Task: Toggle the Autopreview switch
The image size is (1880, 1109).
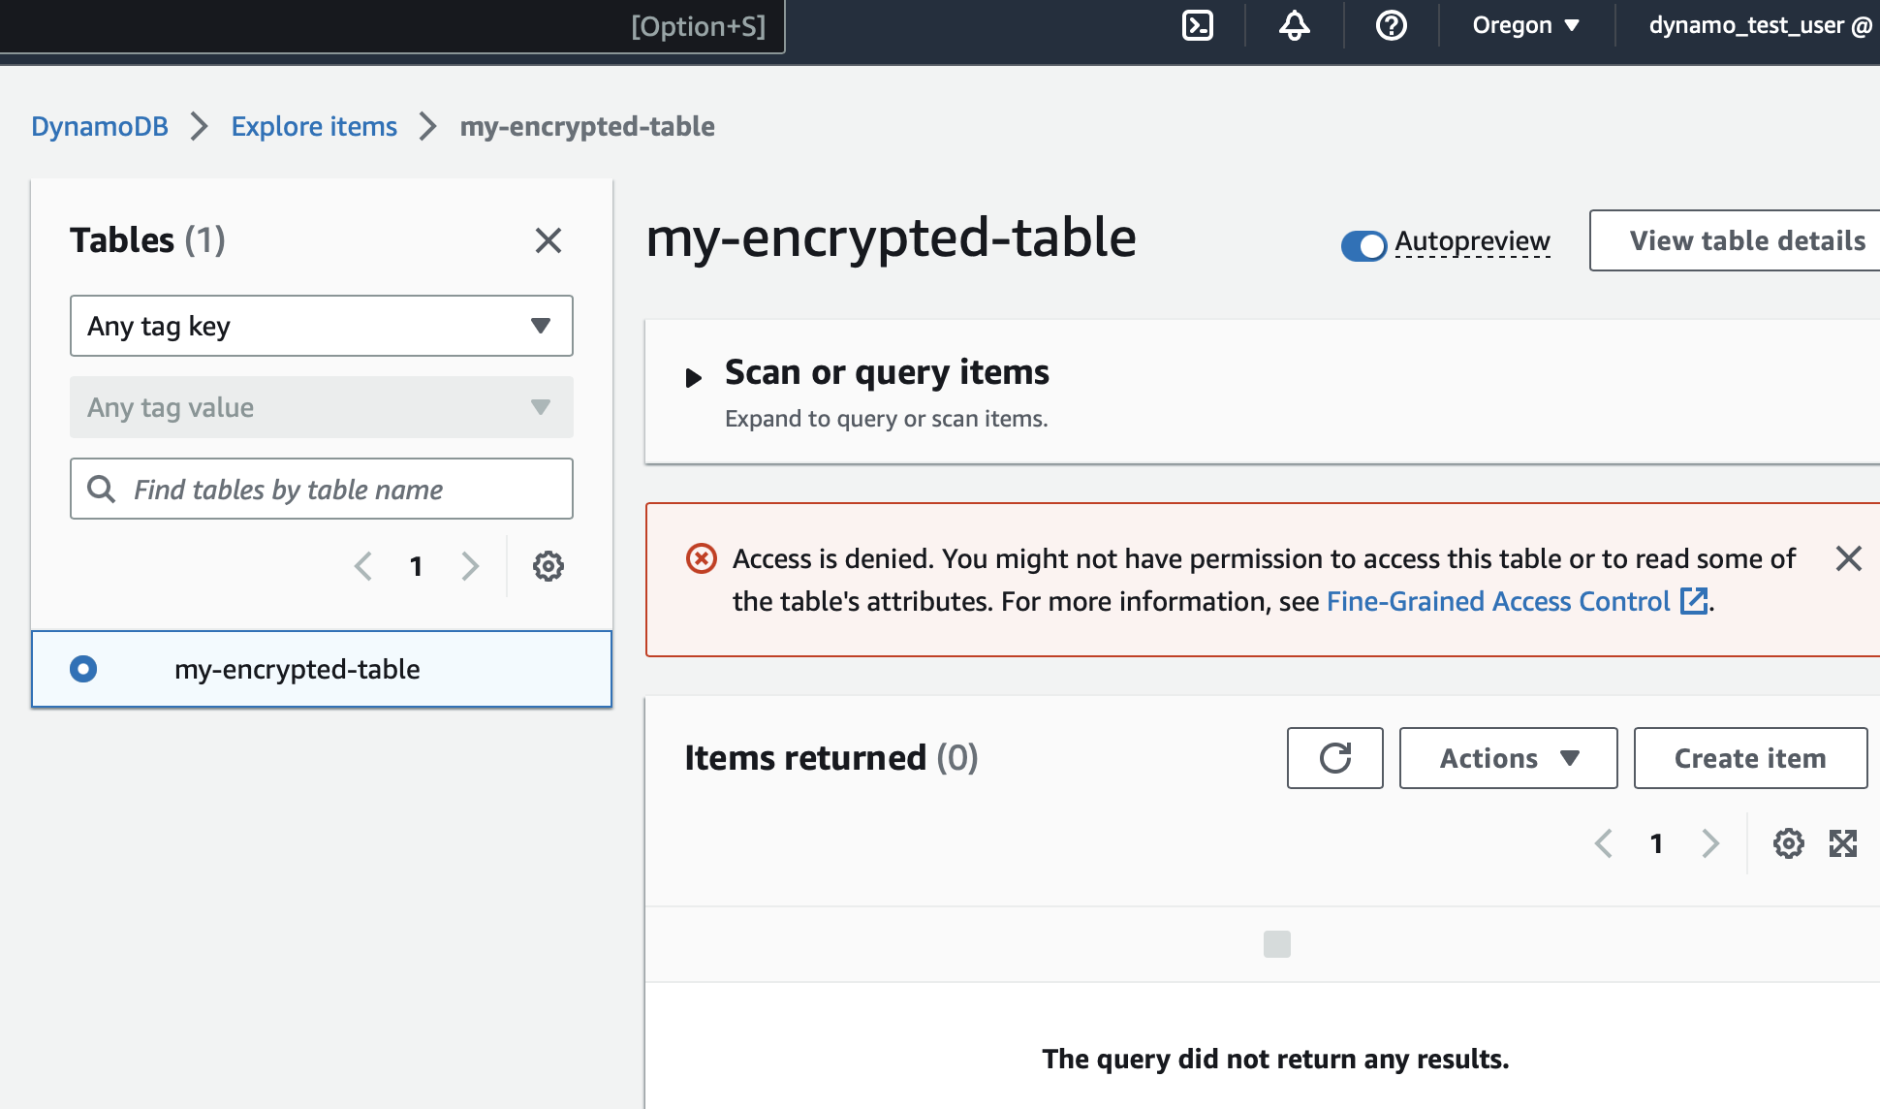Action: tap(1363, 245)
